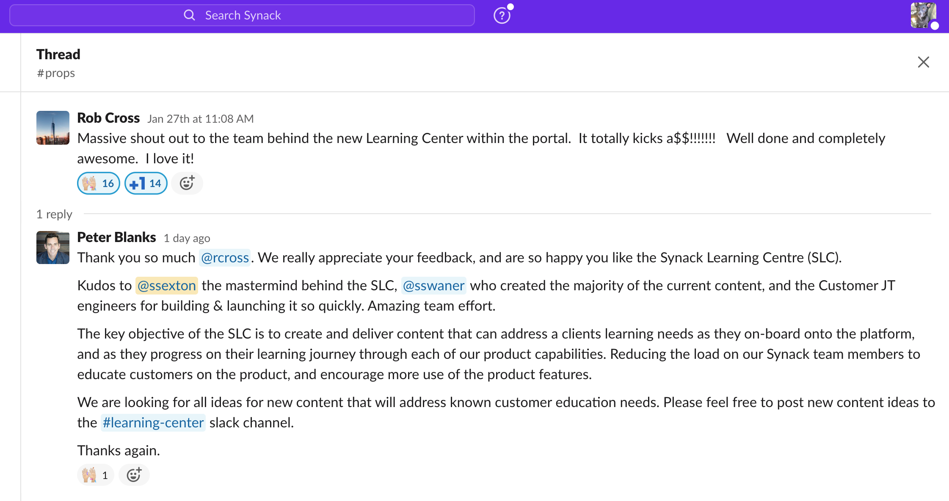Image resolution: width=949 pixels, height=501 pixels.
Task: Open Rob Cross's avatar picture
Action: point(53,128)
